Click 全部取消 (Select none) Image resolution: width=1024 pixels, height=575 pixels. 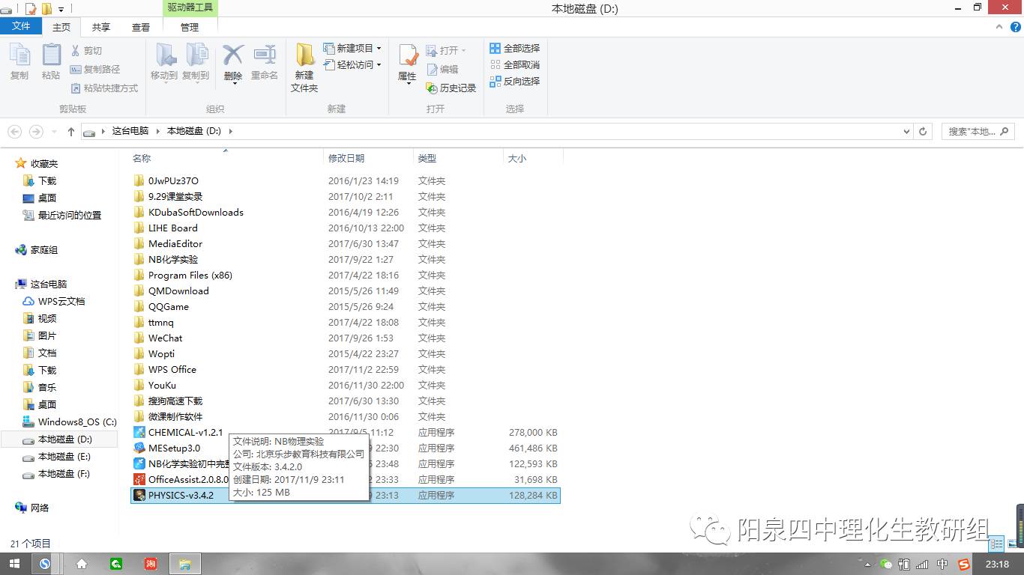point(515,64)
